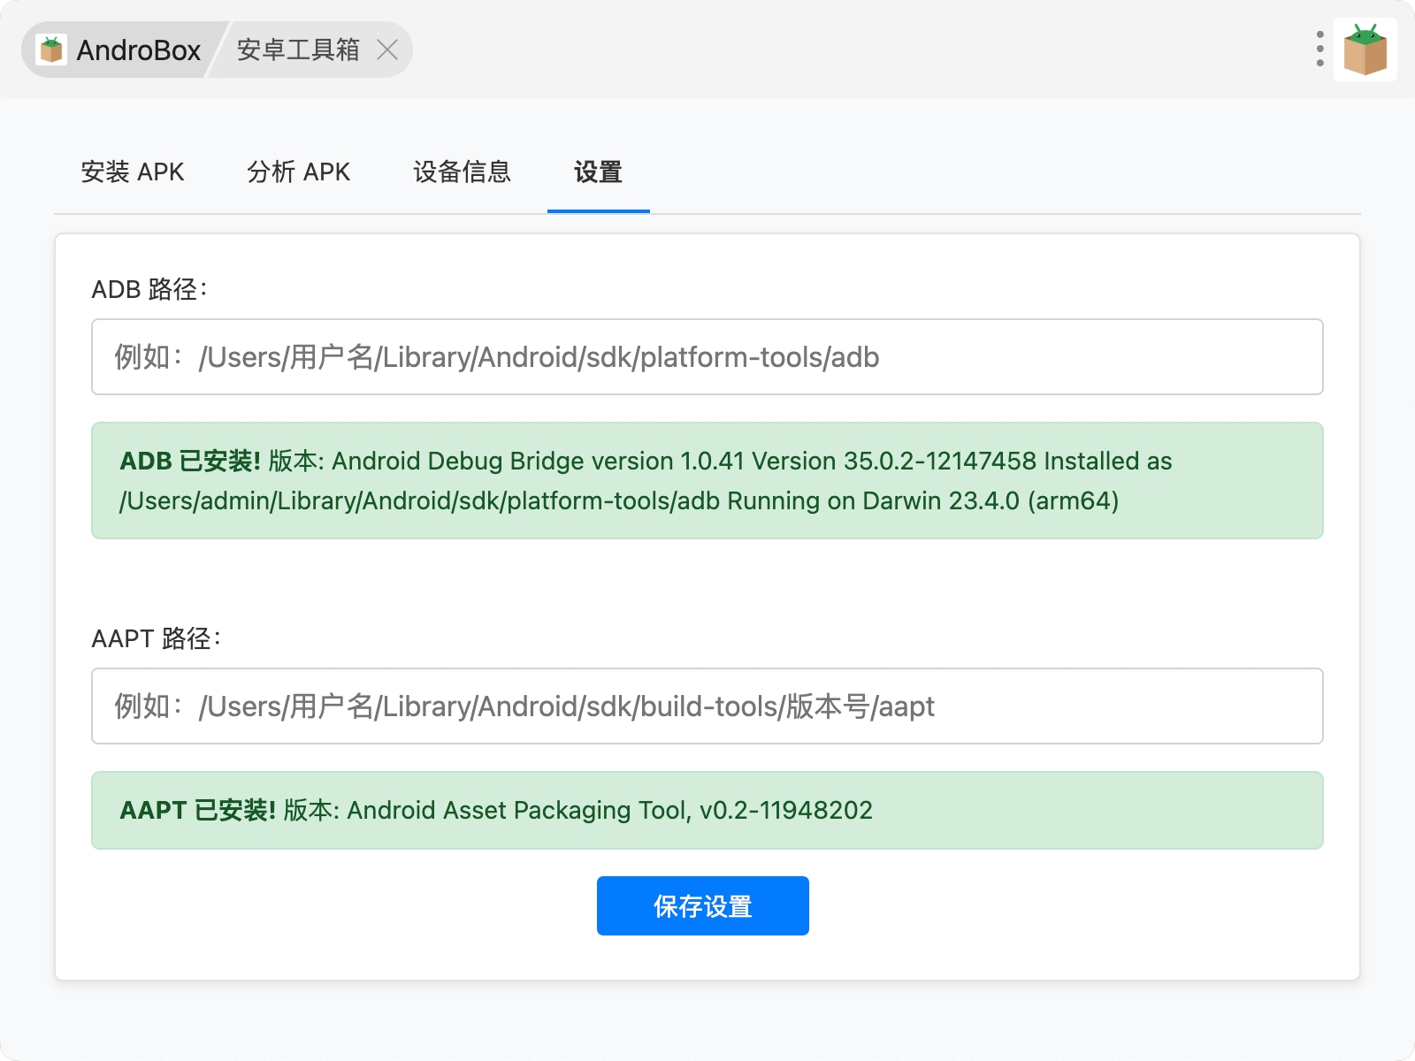Select the AndroBox title tab text
Screen dimensions: 1415x1061
139,50
